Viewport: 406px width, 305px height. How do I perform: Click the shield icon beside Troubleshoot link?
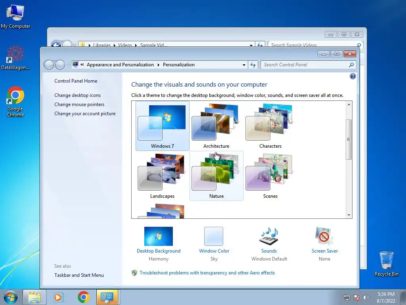134,273
